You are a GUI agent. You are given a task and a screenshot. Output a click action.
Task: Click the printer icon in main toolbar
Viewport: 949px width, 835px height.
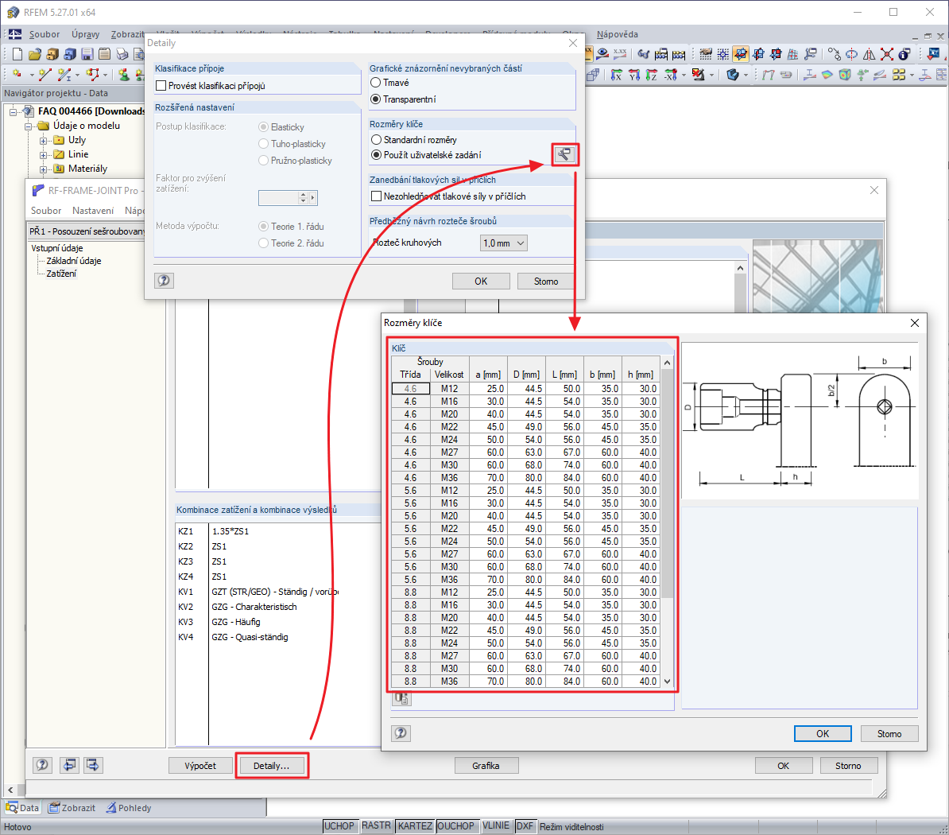122,55
